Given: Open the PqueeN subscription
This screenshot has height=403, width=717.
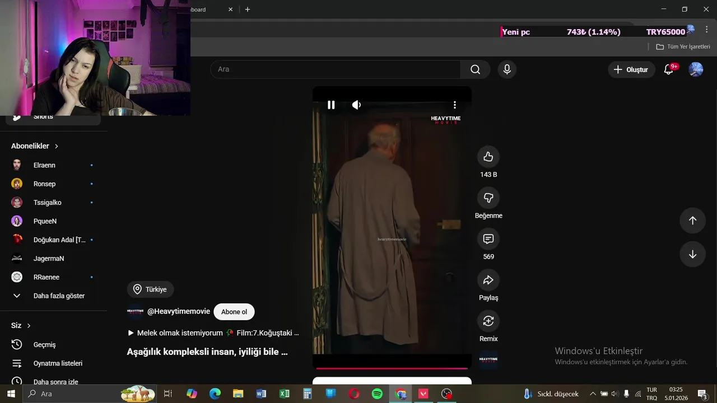Looking at the screenshot, I should (53, 221).
